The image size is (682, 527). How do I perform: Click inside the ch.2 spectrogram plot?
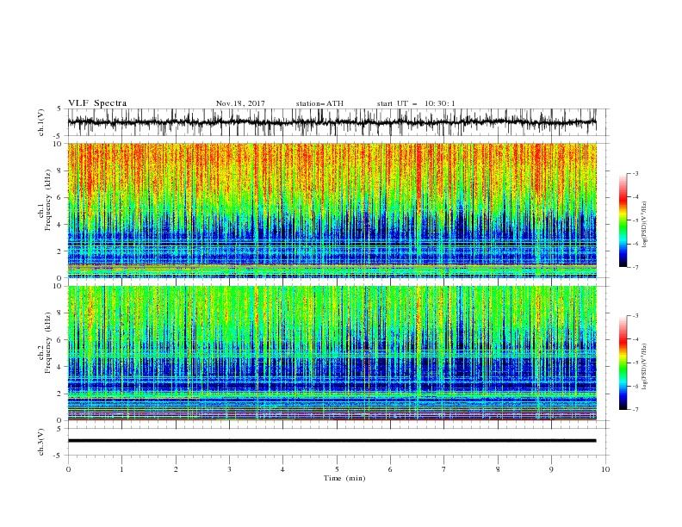[x=332, y=353]
